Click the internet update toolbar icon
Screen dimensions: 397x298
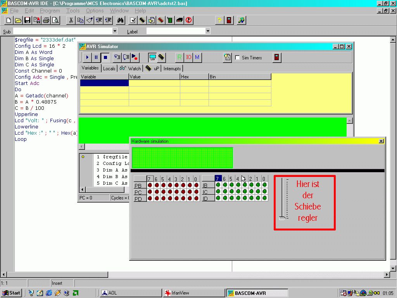242,20
